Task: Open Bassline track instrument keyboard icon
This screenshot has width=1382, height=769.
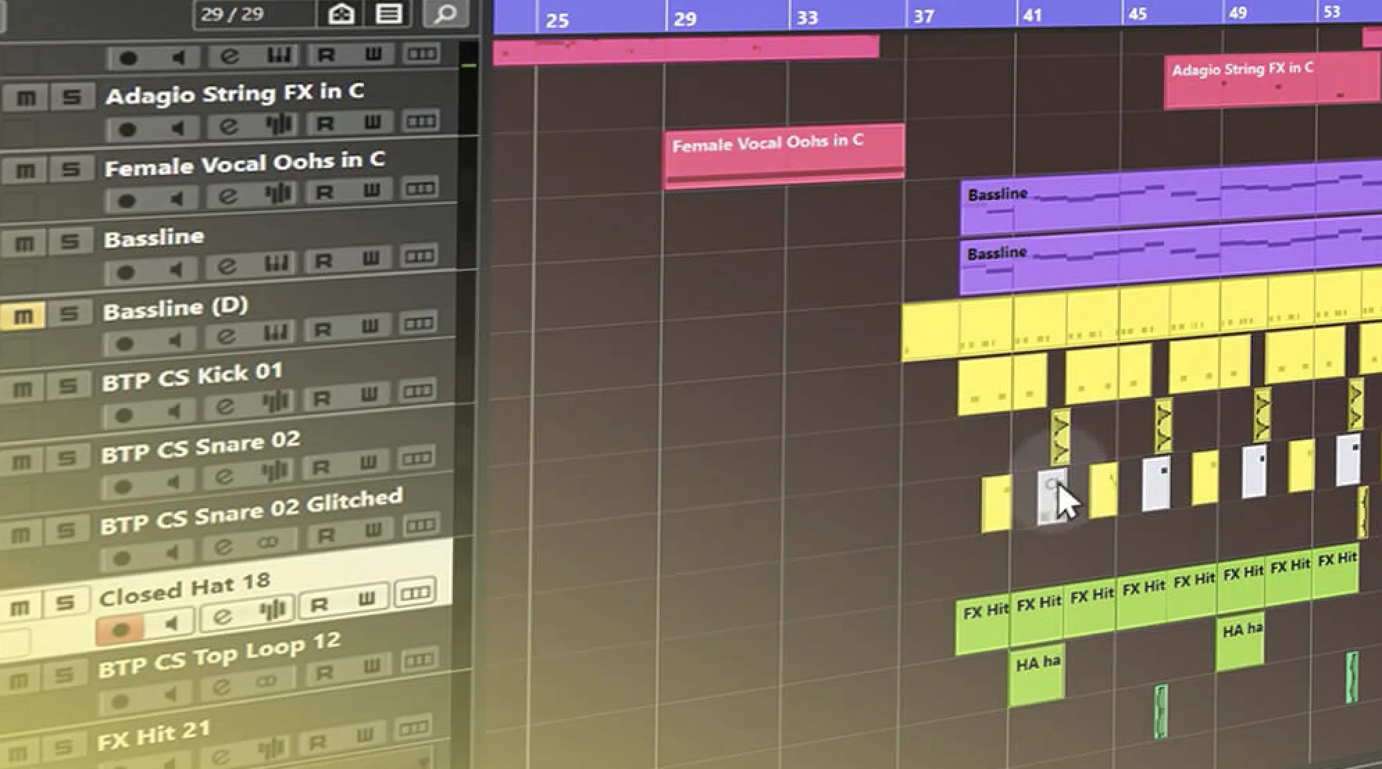Action: point(276,264)
